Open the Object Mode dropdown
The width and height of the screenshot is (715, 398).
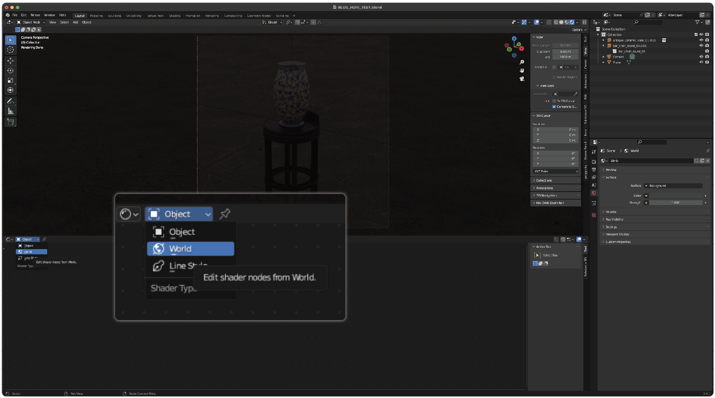pyautogui.click(x=31, y=22)
